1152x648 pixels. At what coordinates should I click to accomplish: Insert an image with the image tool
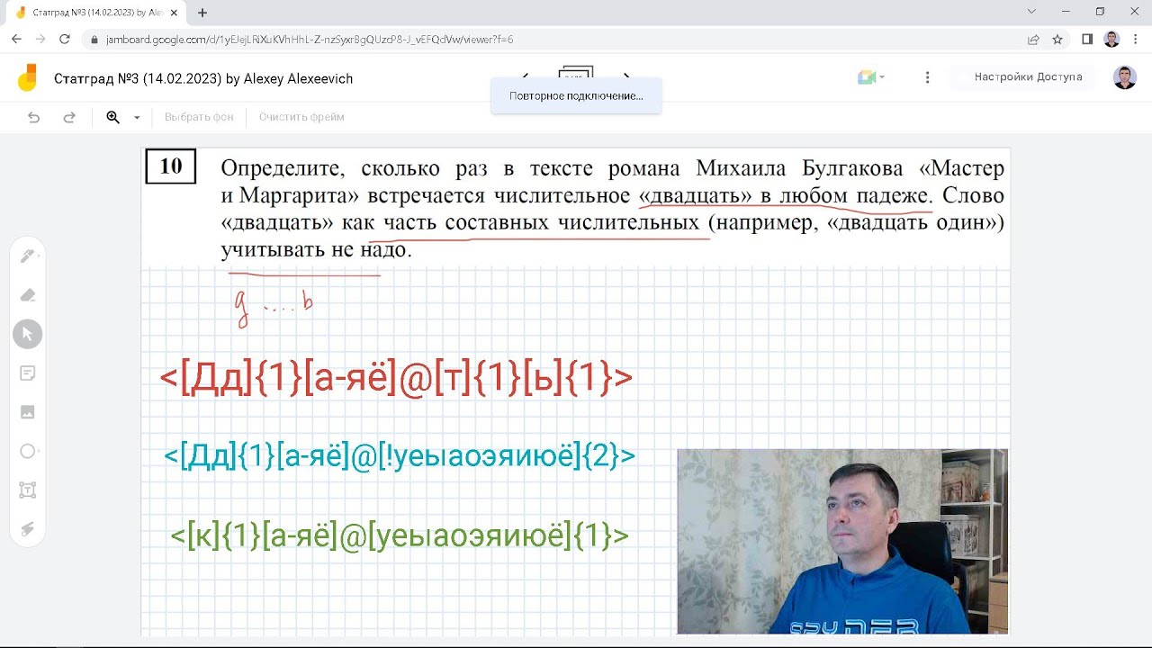(x=28, y=412)
